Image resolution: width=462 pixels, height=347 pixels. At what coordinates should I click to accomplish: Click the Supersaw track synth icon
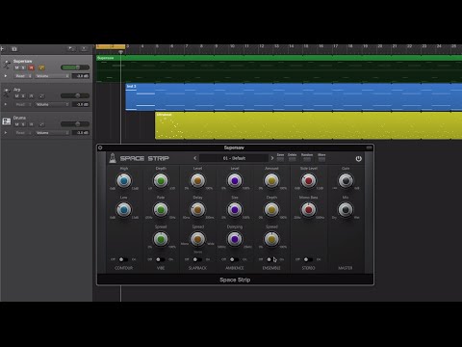(7, 65)
